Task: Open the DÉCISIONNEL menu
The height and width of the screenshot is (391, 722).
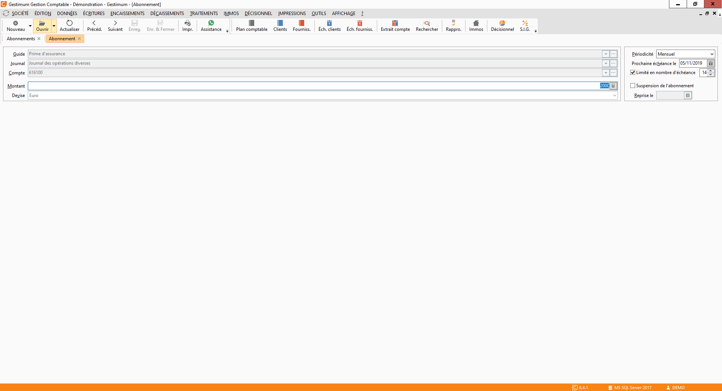Action: click(258, 14)
